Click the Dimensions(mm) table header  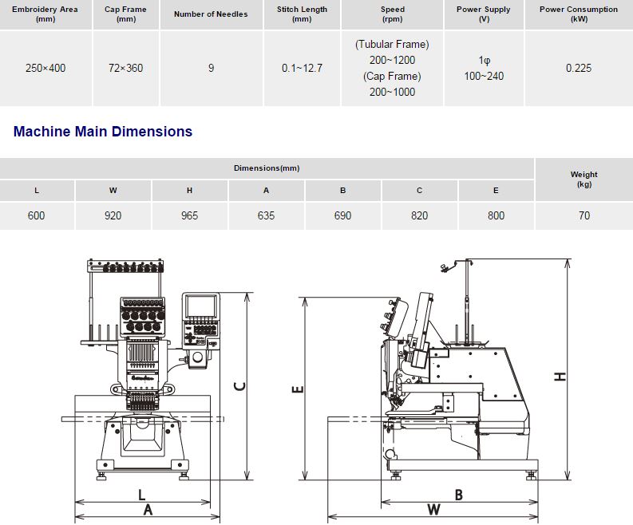267,168
